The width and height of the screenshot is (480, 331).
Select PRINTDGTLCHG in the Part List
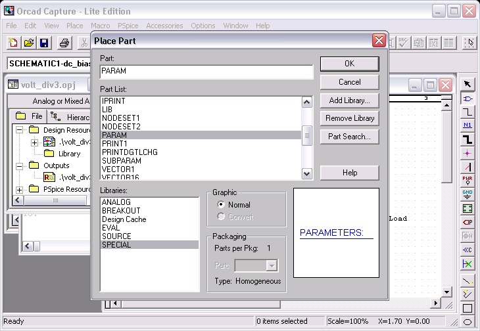(x=201, y=152)
